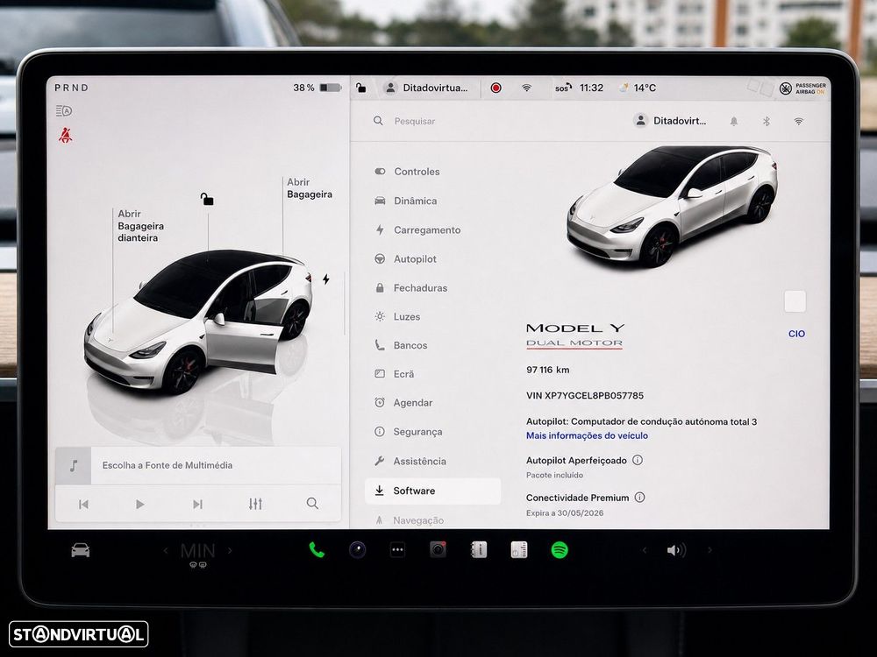This screenshot has height=657, width=877.
Task: Open the Navegação menu item
Action: pyautogui.click(x=409, y=520)
